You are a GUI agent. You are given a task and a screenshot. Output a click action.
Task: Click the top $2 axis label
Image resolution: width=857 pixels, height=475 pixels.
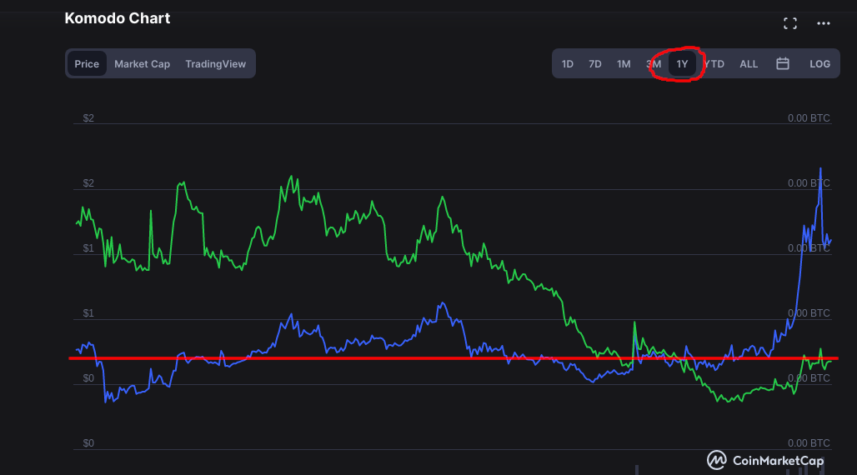click(88, 118)
